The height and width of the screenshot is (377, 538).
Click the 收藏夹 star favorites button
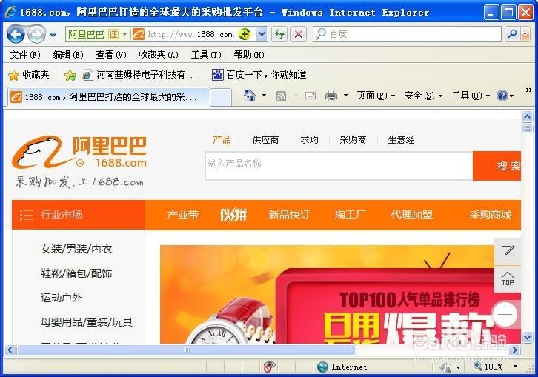point(29,75)
